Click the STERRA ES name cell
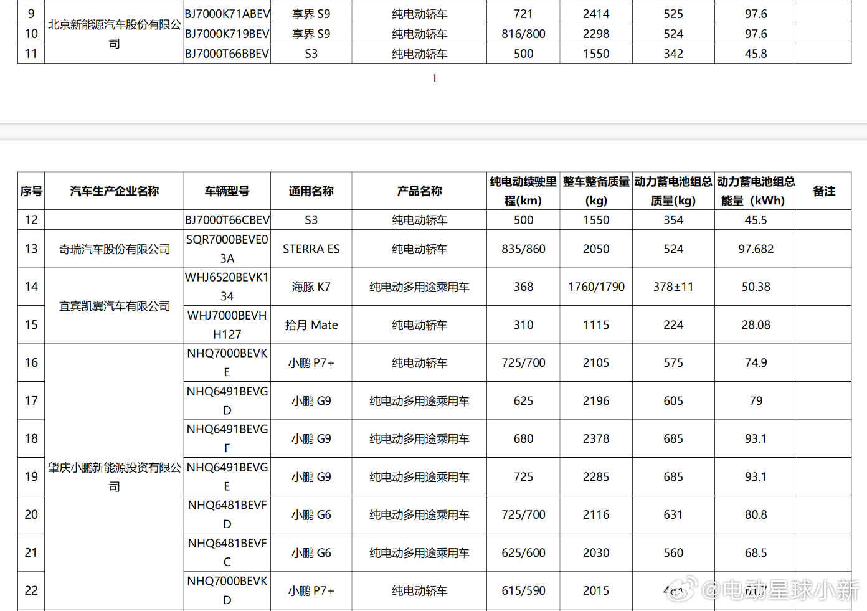Screen dimensions: 867x611 (311, 249)
